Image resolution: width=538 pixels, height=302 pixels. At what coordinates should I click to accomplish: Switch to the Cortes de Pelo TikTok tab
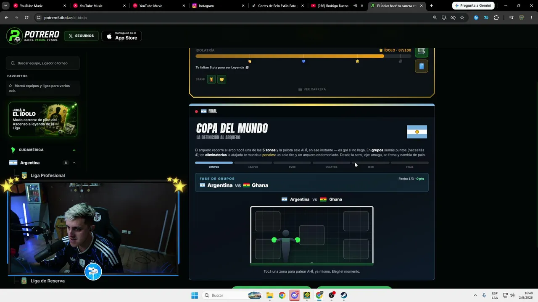tap(278, 6)
